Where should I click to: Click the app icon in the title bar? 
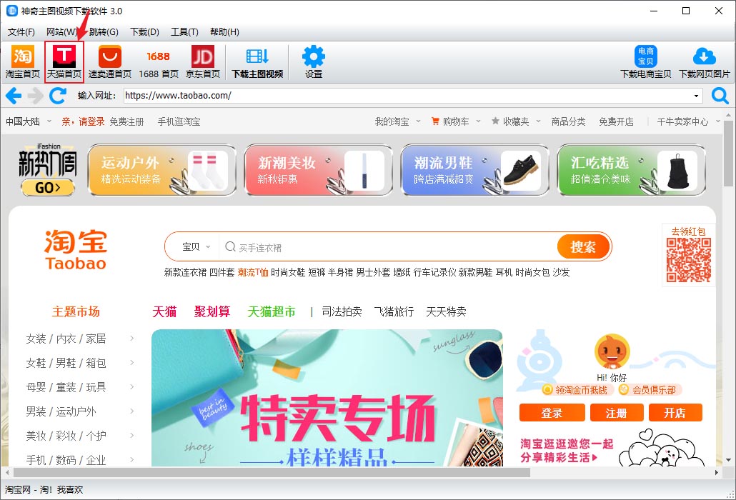tap(11, 11)
